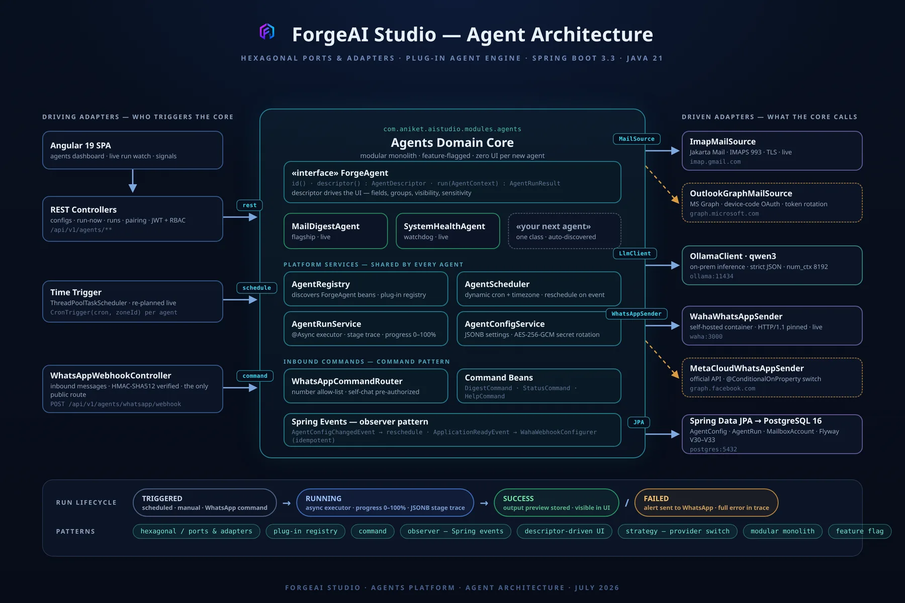
Task: Click the graph.microsoft.com host text
Action: [x=724, y=214]
